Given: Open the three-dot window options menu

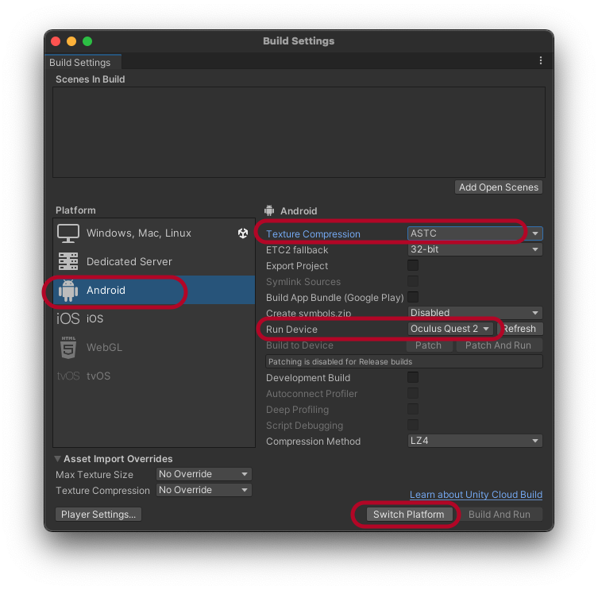Looking at the screenshot, I should tap(540, 60).
